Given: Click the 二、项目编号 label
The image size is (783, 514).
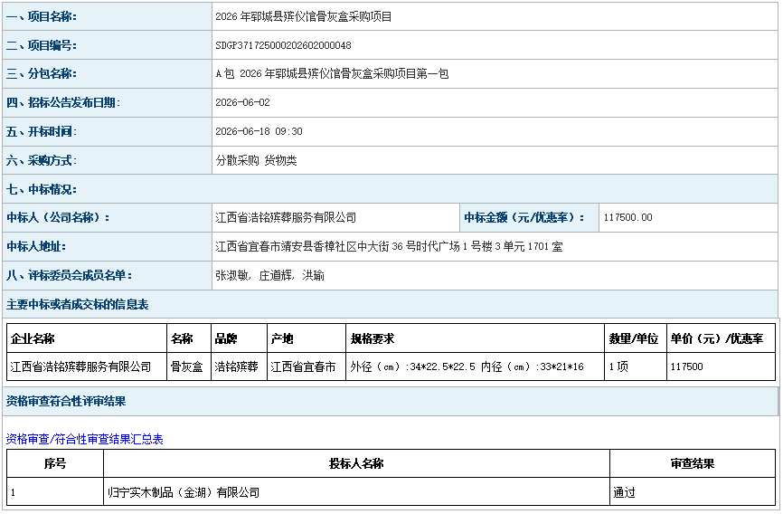Looking at the screenshot, I should coord(42,45).
